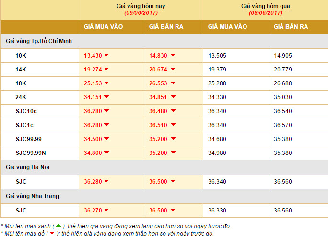Click the red down arrow beside 13.430
The height and width of the screenshot is (236, 328).
tap(106, 55)
